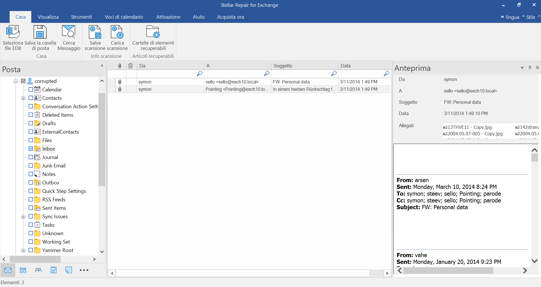Expand the Yammer Root folder node
This screenshot has width=541, height=287.
(x=23, y=250)
